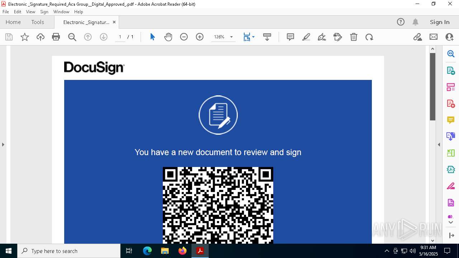Click the expand tools pane arrow icon
Image resolution: width=459 pixels, height=258 pixels.
[x=451, y=235]
